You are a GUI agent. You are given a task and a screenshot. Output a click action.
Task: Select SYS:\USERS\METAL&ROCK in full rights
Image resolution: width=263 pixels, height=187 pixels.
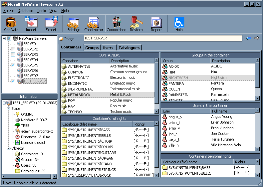click(108, 175)
